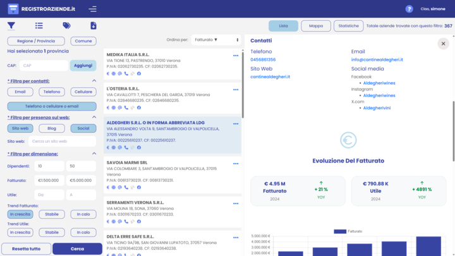Open the Ordina per Fatturato dropdown
Image resolution: width=455 pixels, height=256 pixels.
point(215,40)
